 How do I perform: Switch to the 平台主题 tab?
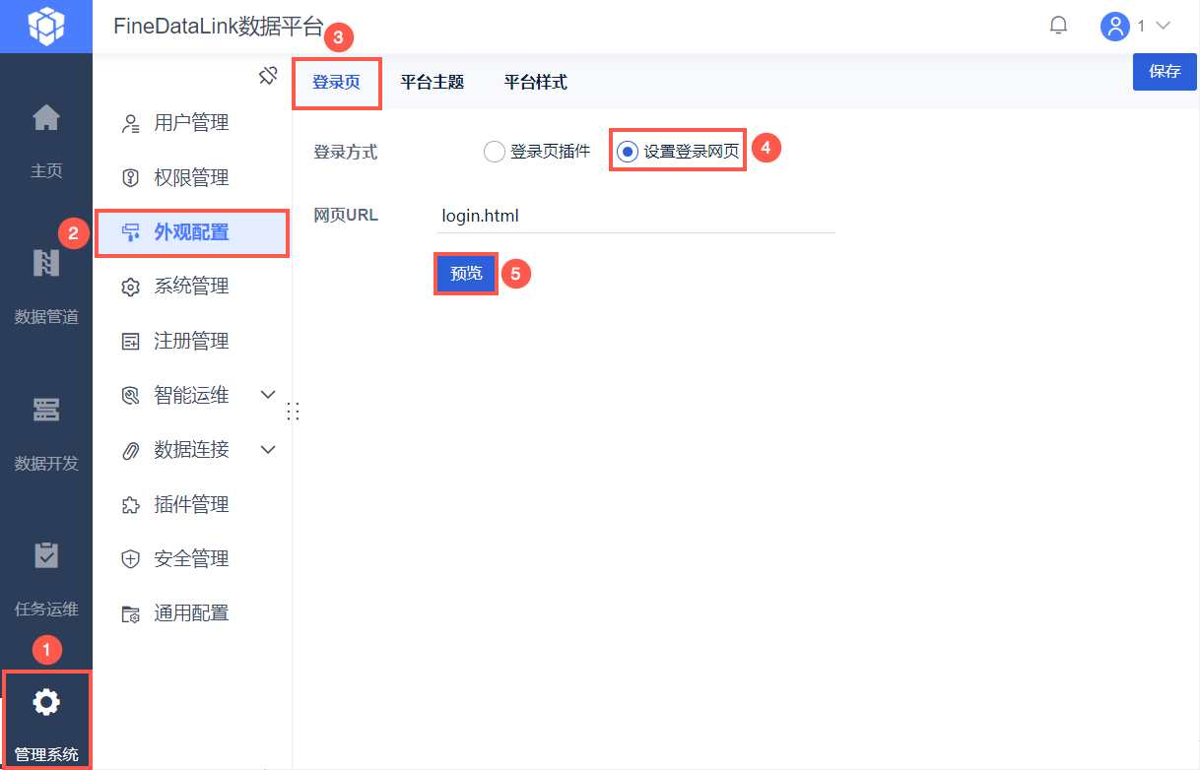pyautogui.click(x=432, y=82)
